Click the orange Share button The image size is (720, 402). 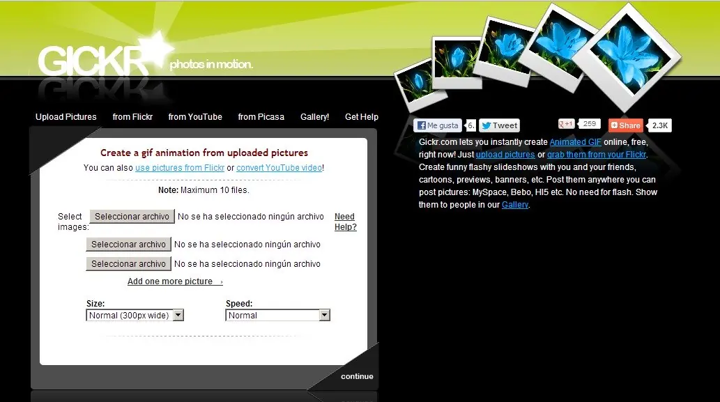(x=625, y=125)
